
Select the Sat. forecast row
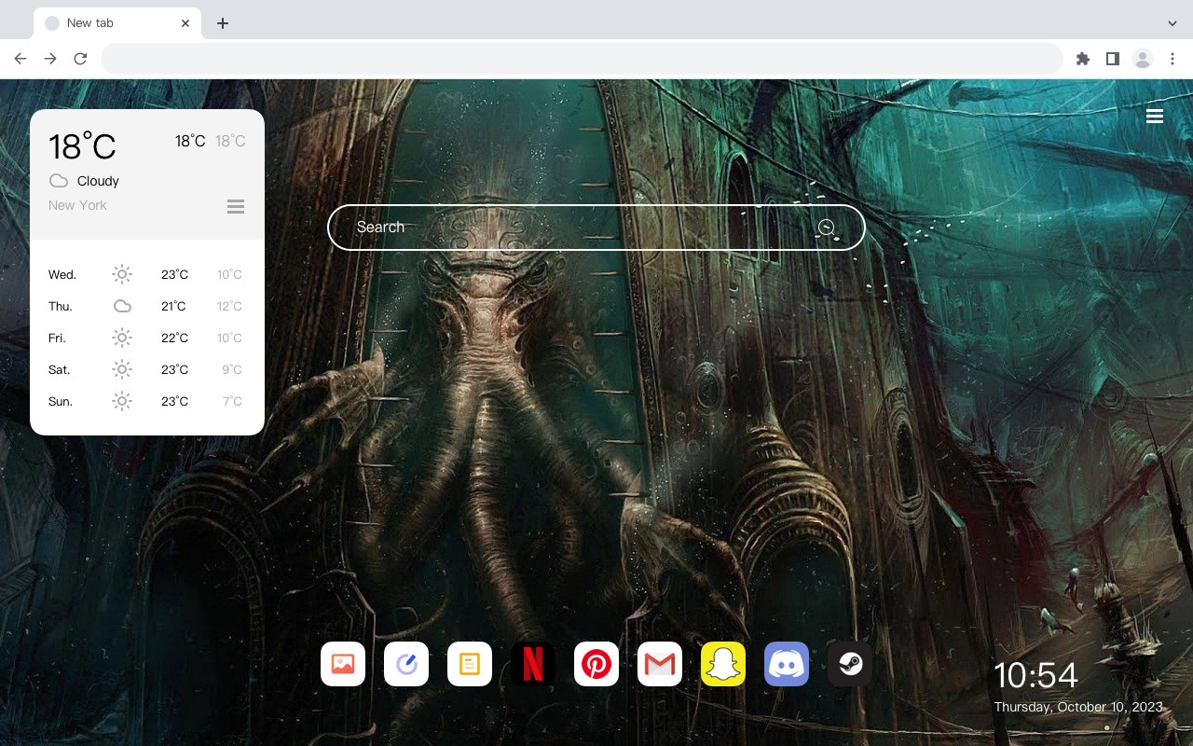tap(146, 369)
